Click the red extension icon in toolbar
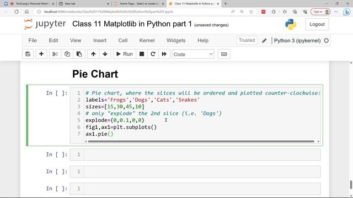The height and width of the screenshot is (198, 353). coord(263,12)
